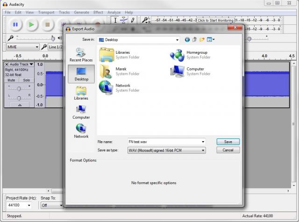Click the input volume slider handle

pyautogui.click(x=53, y=38)
